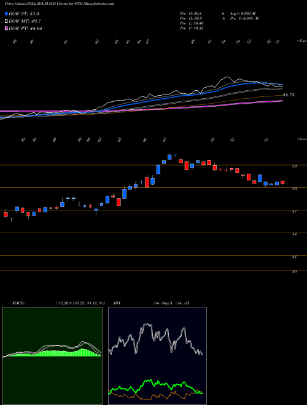This screenshot has height=405, width=307.
Task: Click the white DOW MT legend swatch
Action: pyautogui.click(x=6, y=21)
